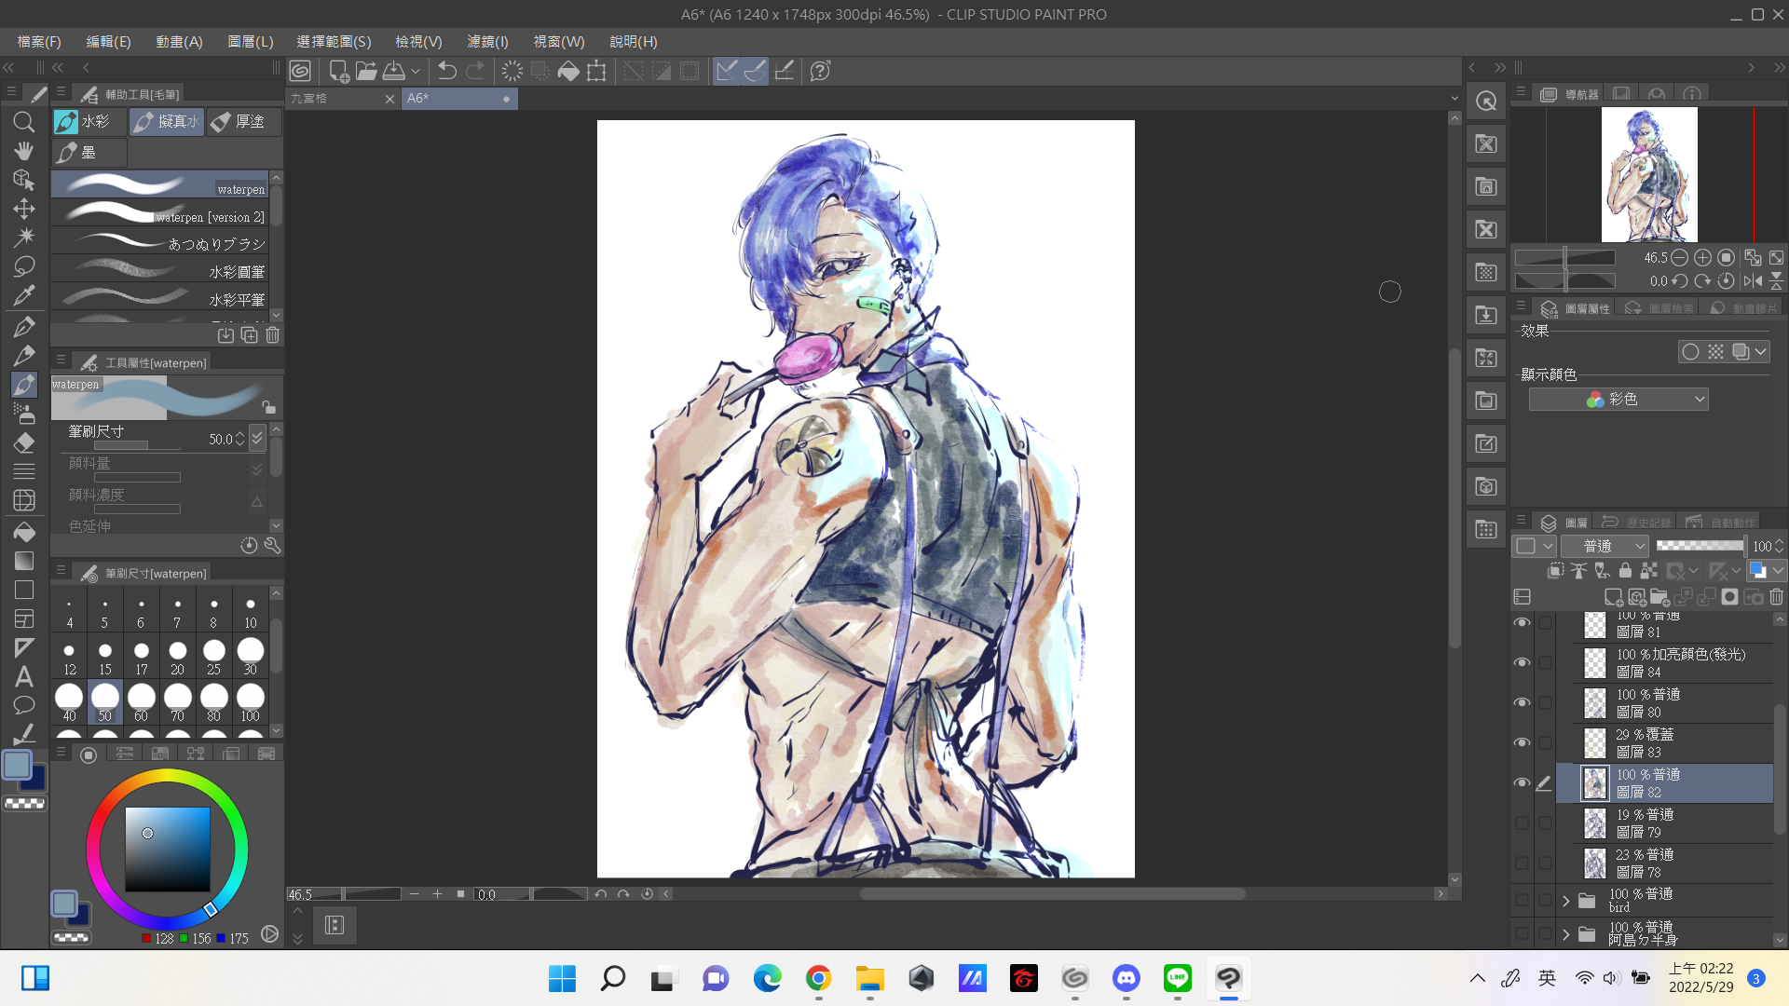Select the Zoom magnifier tool
1789x1006 pixels.
tap(24, 122)
